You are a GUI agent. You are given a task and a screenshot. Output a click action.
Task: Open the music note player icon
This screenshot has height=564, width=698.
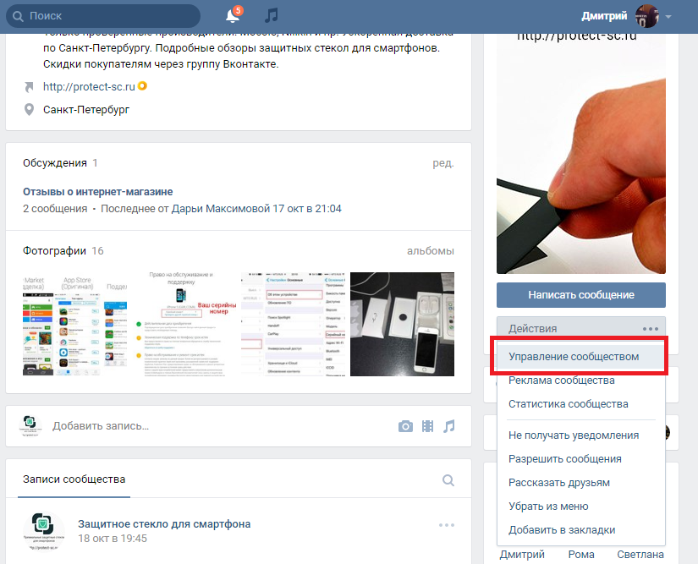pyautogui.click(x=271, y=16)
